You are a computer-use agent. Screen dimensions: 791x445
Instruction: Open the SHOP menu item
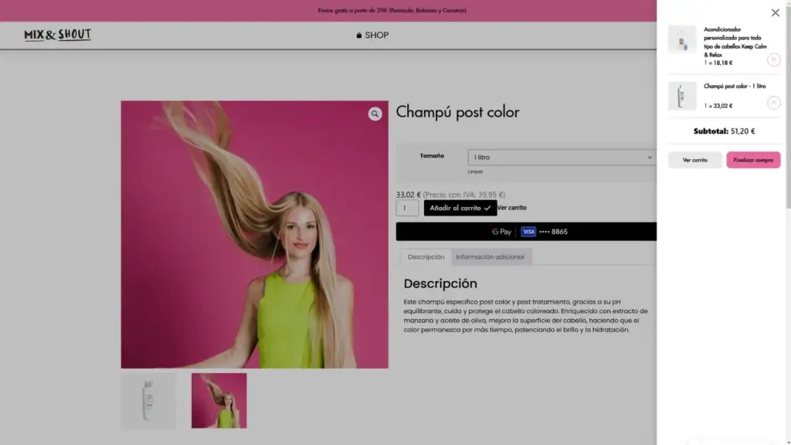pos(372,36)
